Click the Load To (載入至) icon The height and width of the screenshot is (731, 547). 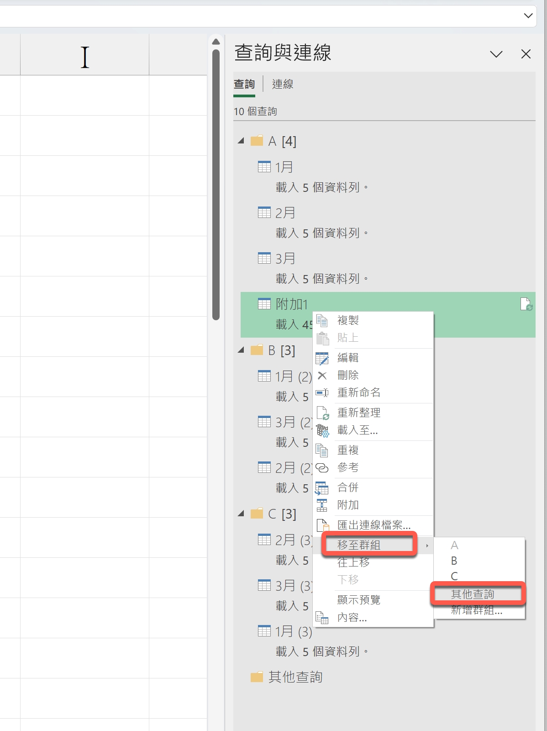tap(322, 430)
